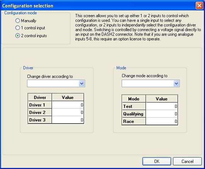Confirm with the OK button
Viewport: 205px width, 169px height.
(x=157, y=161)
